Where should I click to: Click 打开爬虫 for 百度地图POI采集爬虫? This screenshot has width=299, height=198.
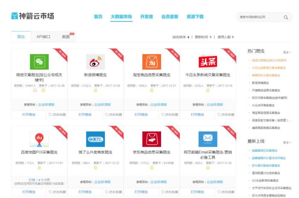[29, 192]
